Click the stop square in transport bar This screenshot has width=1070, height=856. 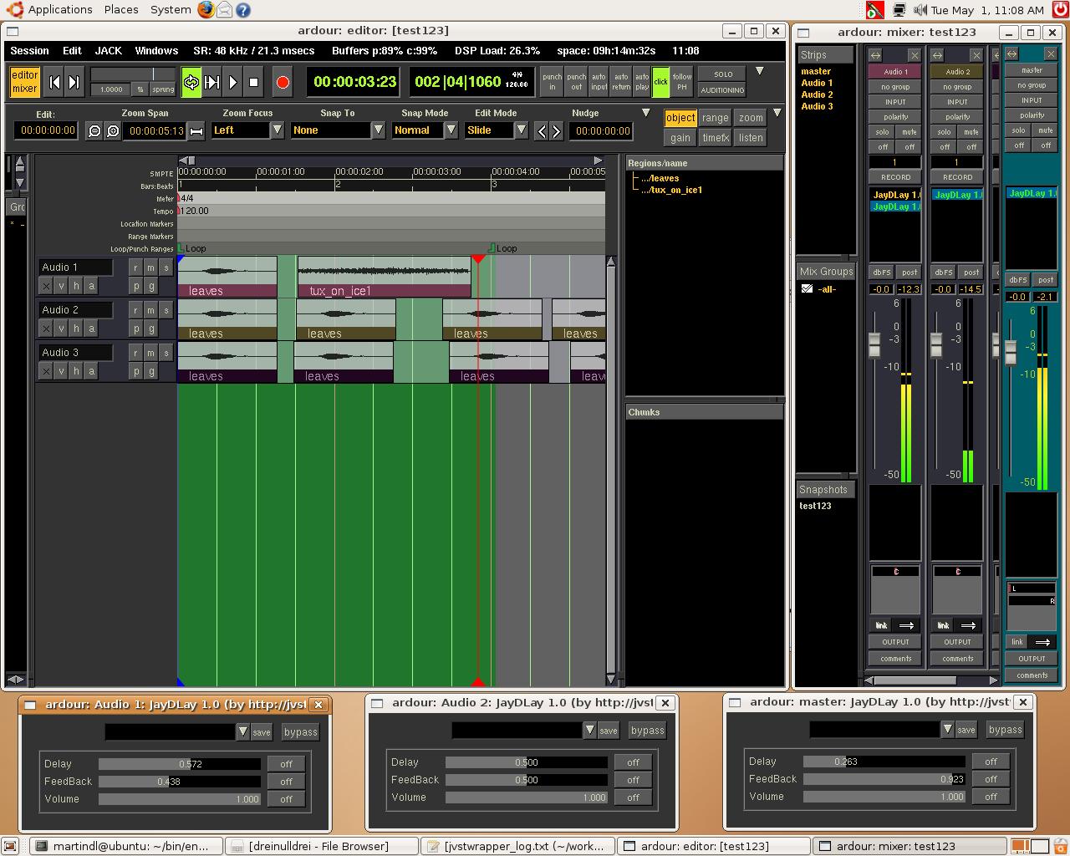pyautogui.click(x=254, y=82)
